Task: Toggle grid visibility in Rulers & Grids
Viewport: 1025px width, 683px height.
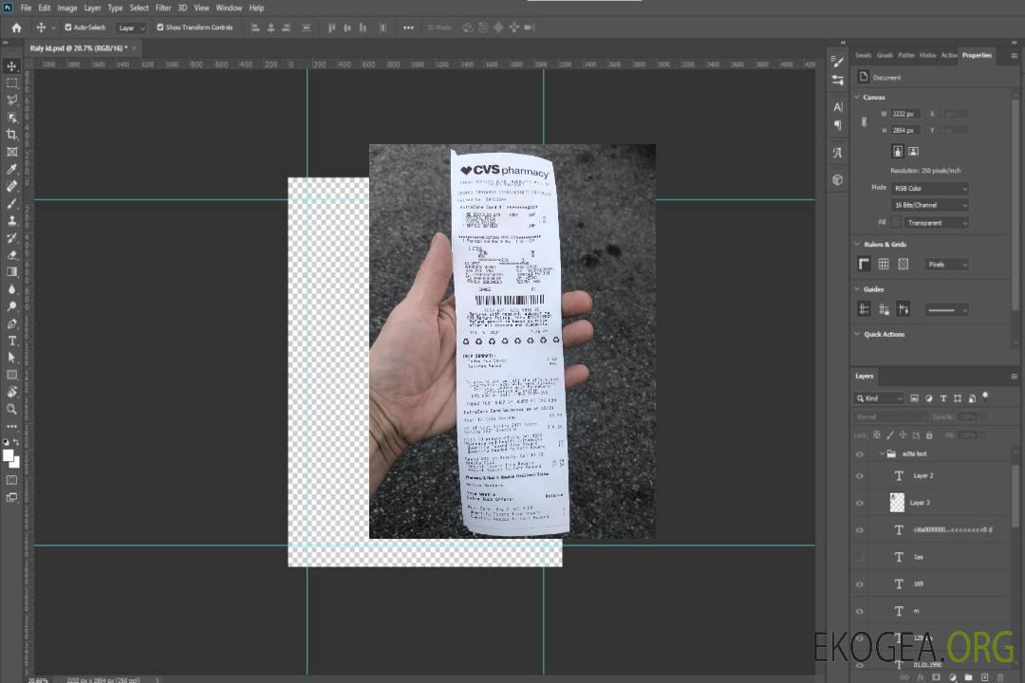Action: point(884,264)
